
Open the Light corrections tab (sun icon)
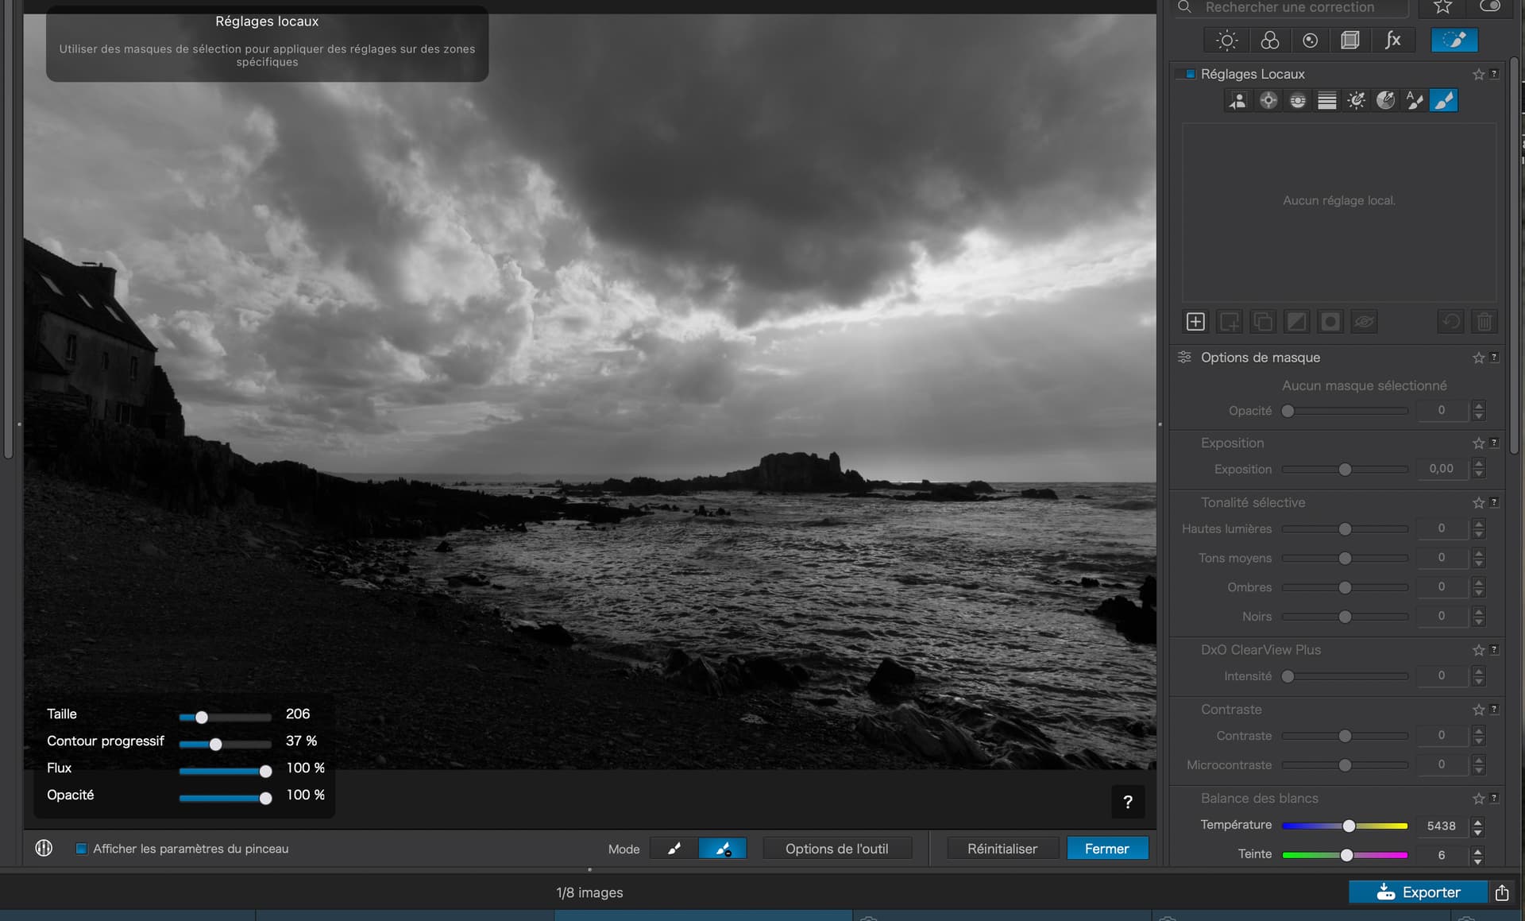[1226, 41]
